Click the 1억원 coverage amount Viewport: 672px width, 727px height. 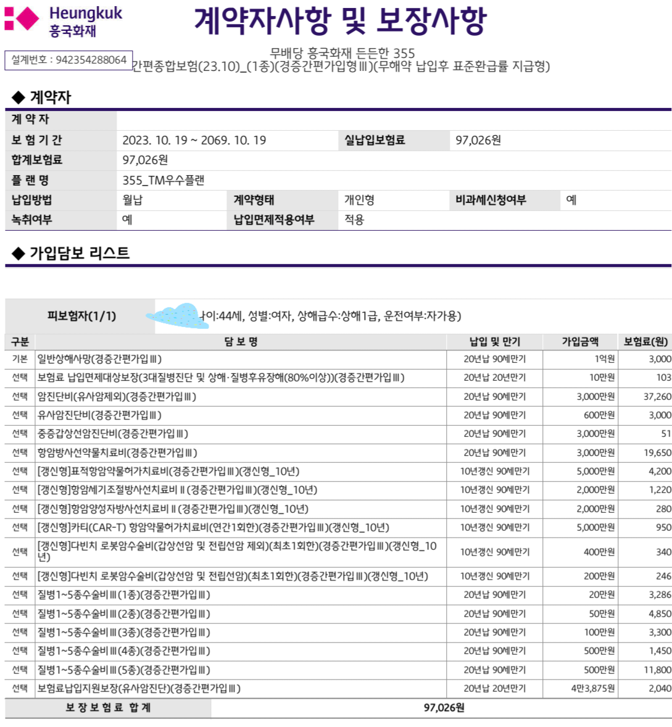point(604,359)
